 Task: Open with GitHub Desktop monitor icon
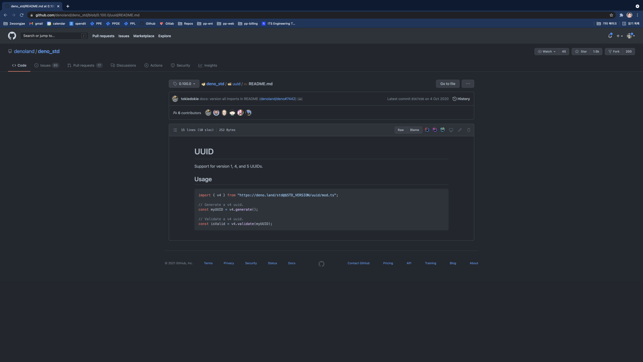(451, 130)
